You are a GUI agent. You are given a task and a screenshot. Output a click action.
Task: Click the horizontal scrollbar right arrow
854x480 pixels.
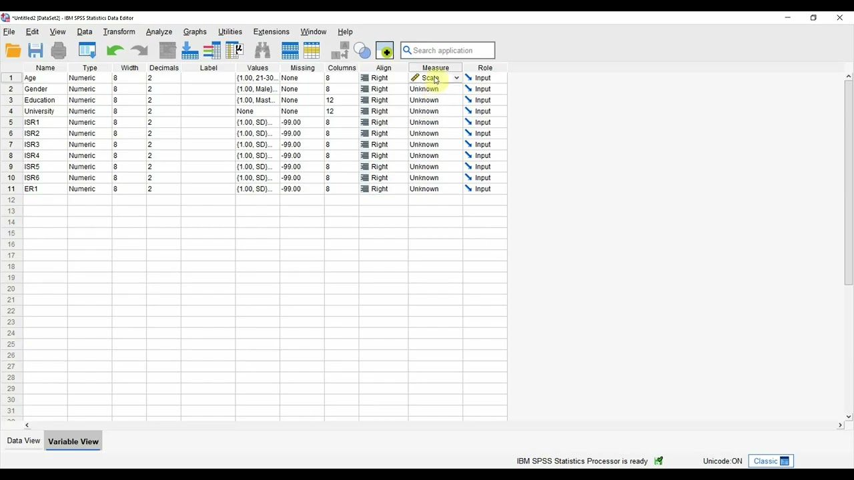[x=840, y=425]
